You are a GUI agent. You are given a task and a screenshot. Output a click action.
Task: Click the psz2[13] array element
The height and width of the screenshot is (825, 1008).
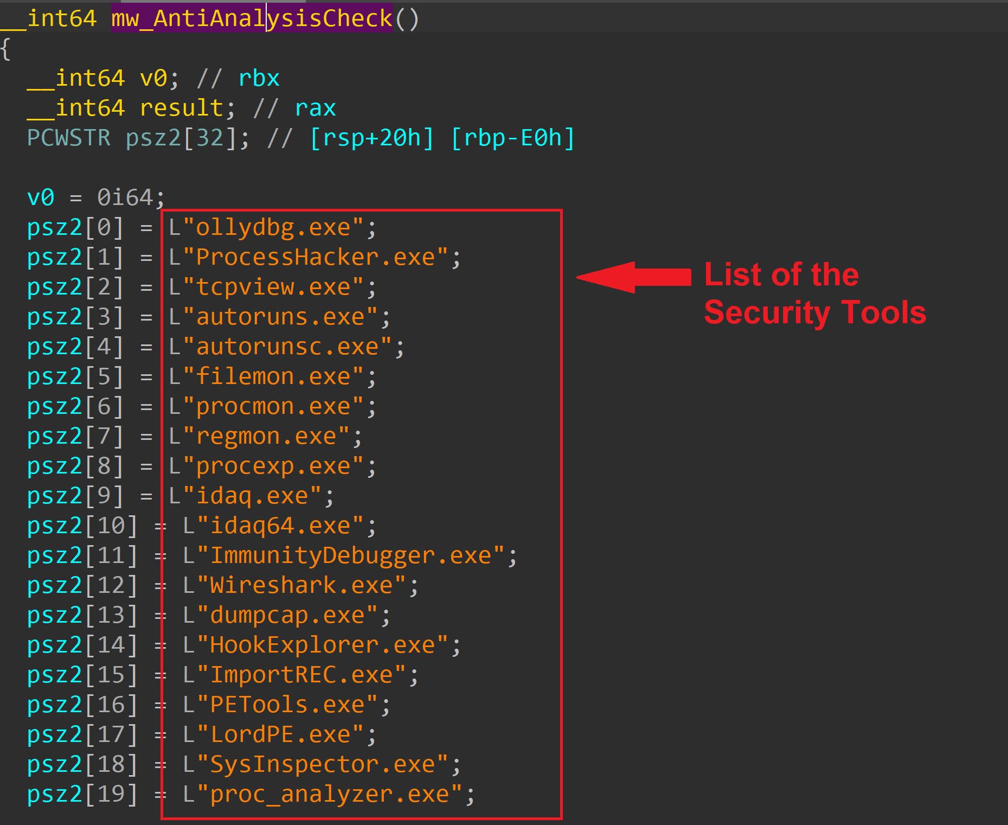(83, 615)
